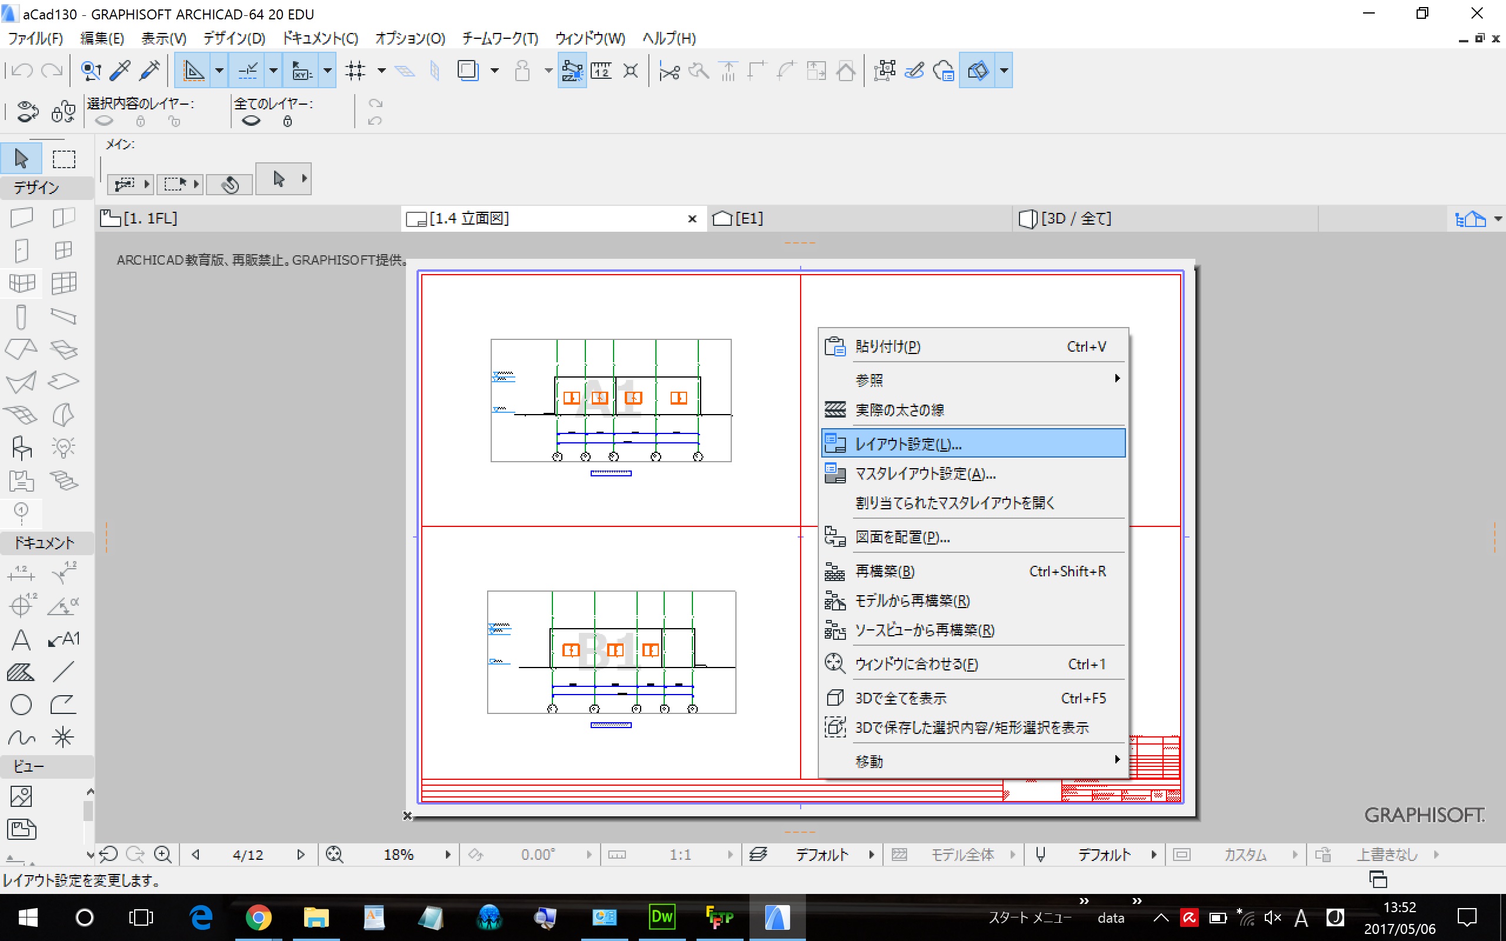
Task: Click the Zoom In magnifier in bottom bar
Action: click(163, 855)
